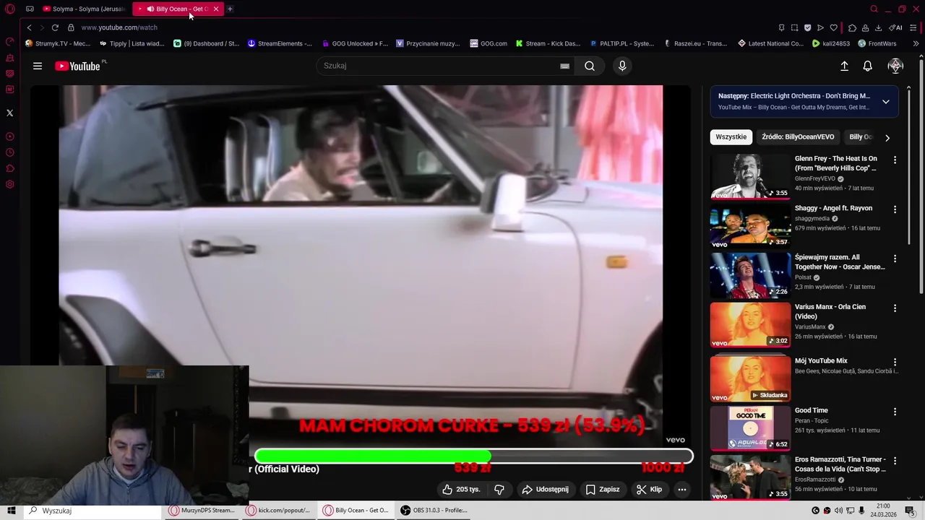This screenshot has height=520, width=925.
Task: Save the video with Zapisz button
Action: [x=603, y=489]
